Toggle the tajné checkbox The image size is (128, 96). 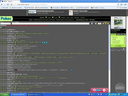click(x=92, y=24)
